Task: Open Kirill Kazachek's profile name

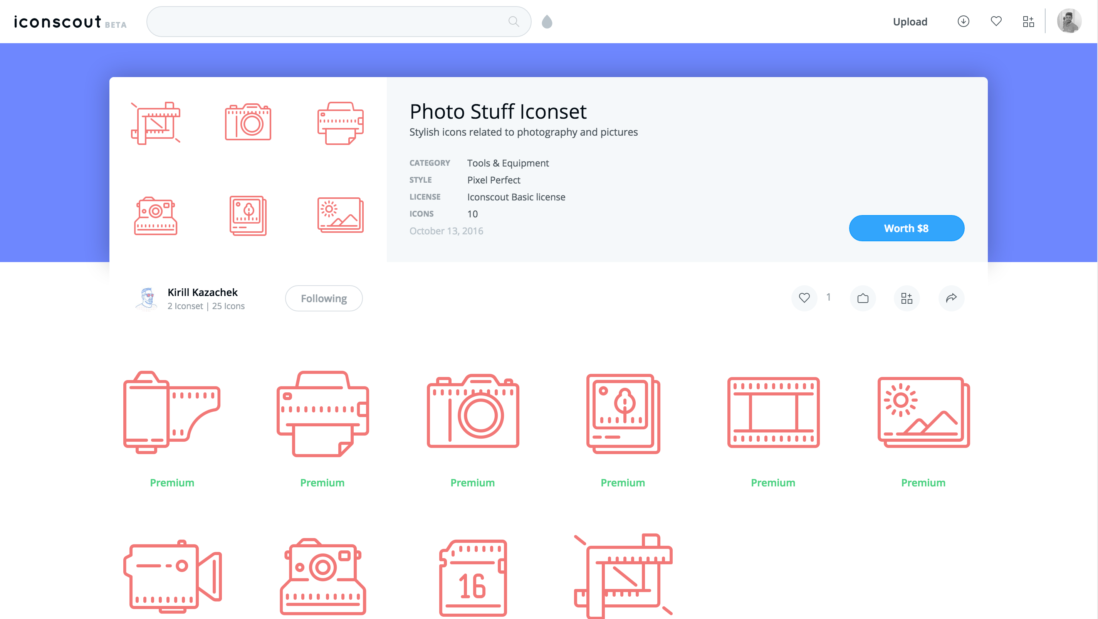Action: pos(203,292)
